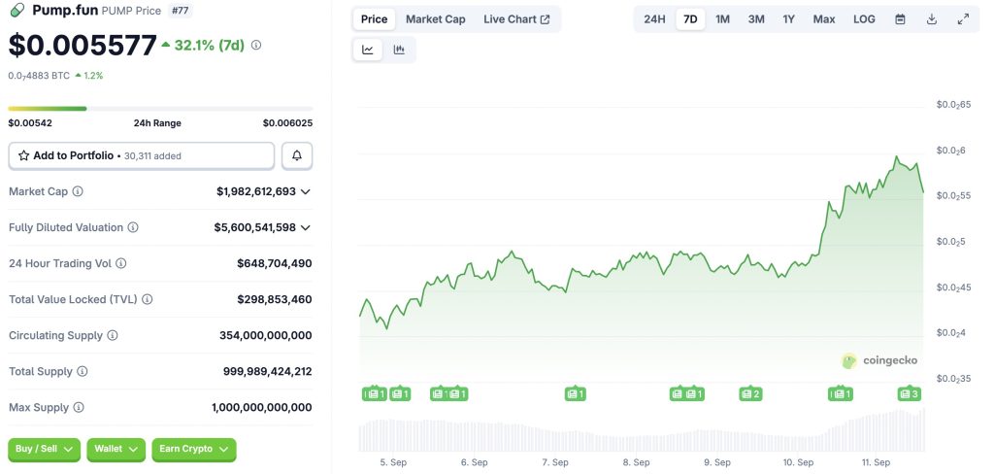Click the price alert bell icon
This screenshot has height=474, width=994.
tap(297, 155)
